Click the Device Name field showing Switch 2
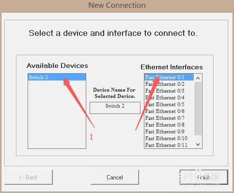234x193 pixels. pos(115,108)
